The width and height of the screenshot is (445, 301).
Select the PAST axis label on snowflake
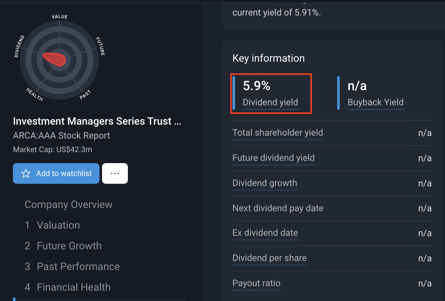tap(85, 95)
